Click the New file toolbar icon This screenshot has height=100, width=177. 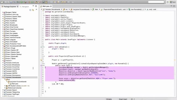[x=2, y=2]
